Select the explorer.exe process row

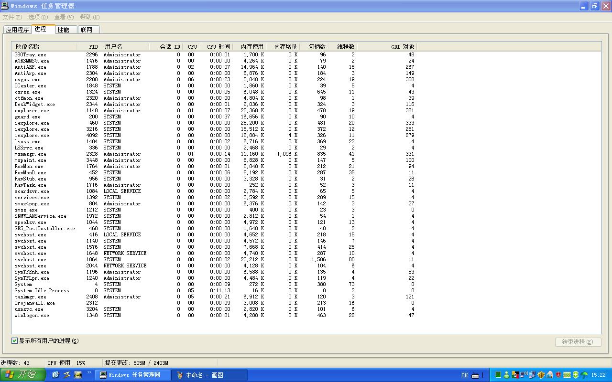coord(214,111)
